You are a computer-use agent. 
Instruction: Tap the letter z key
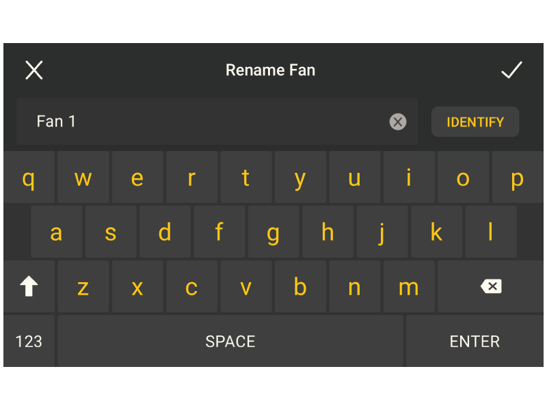(83, 287)
